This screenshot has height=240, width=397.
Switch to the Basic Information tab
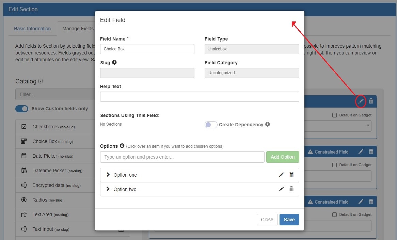tap(32, 29)
